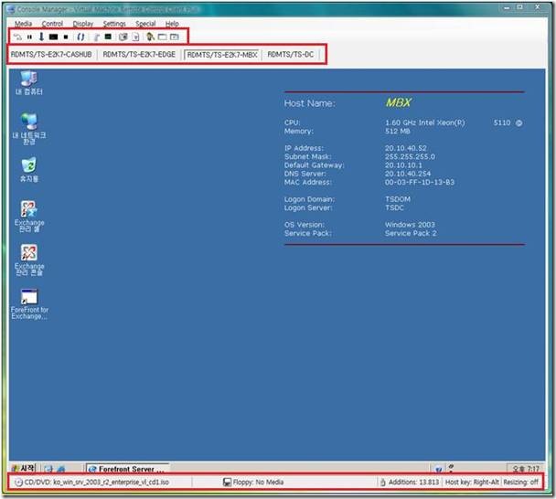
Task: Click the 'Resizing: off' status entry
Action: tap(520, 482)
